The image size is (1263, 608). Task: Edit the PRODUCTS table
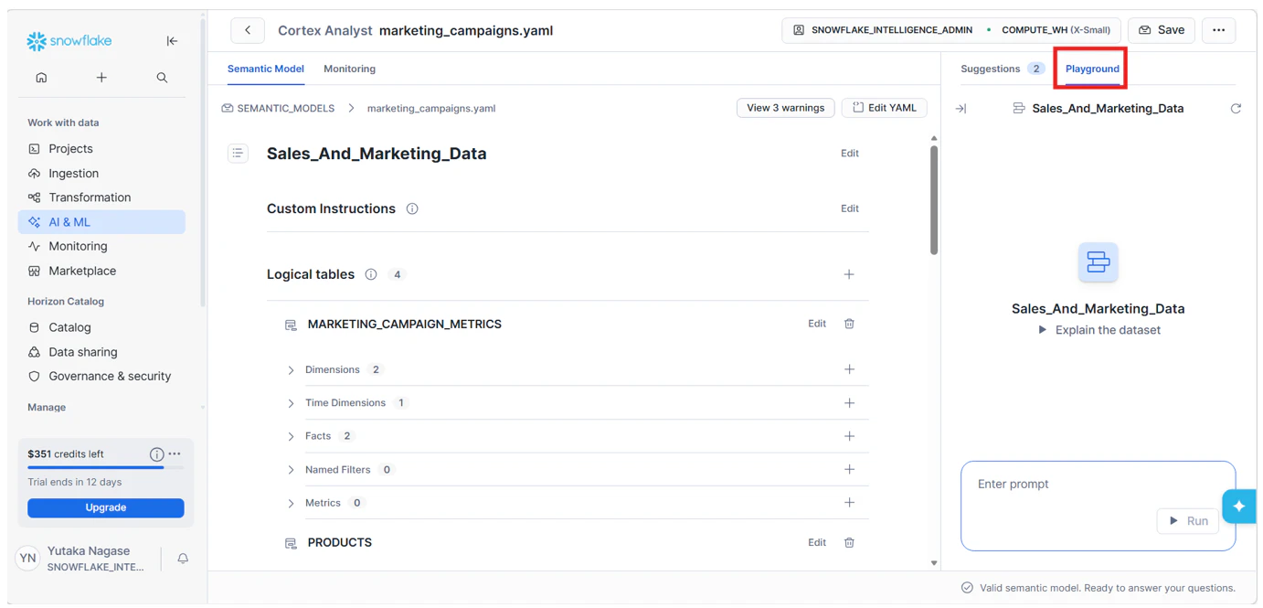click(x=817, y=542)
